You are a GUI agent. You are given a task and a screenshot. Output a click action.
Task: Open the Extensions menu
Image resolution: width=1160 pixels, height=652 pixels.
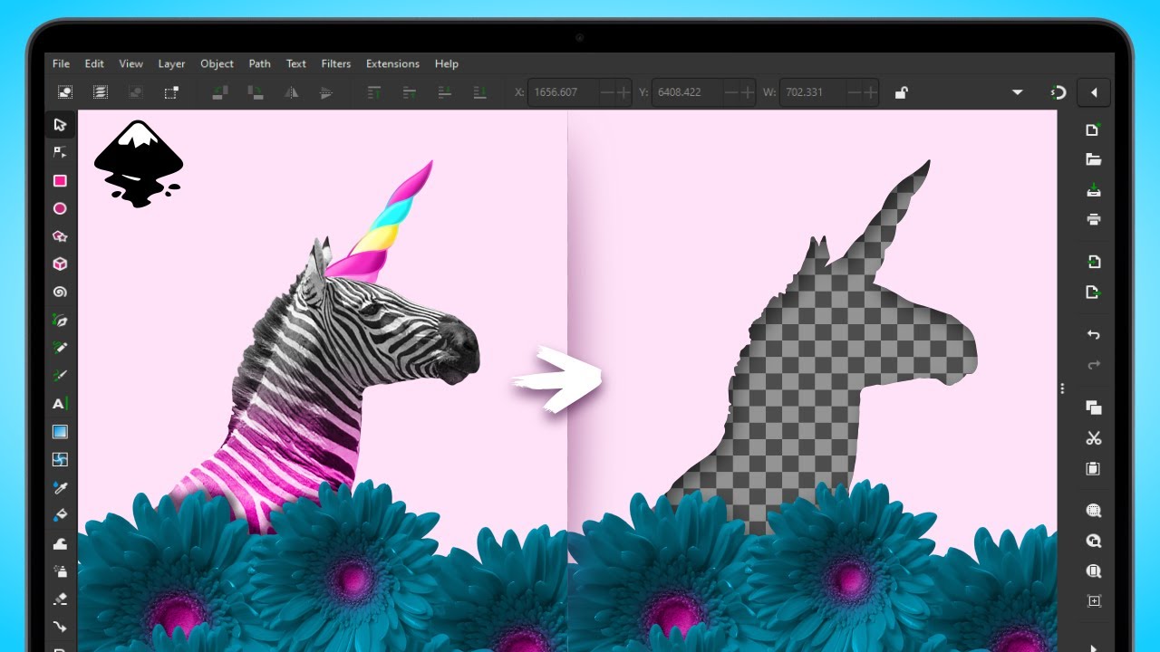coord(392,64)
